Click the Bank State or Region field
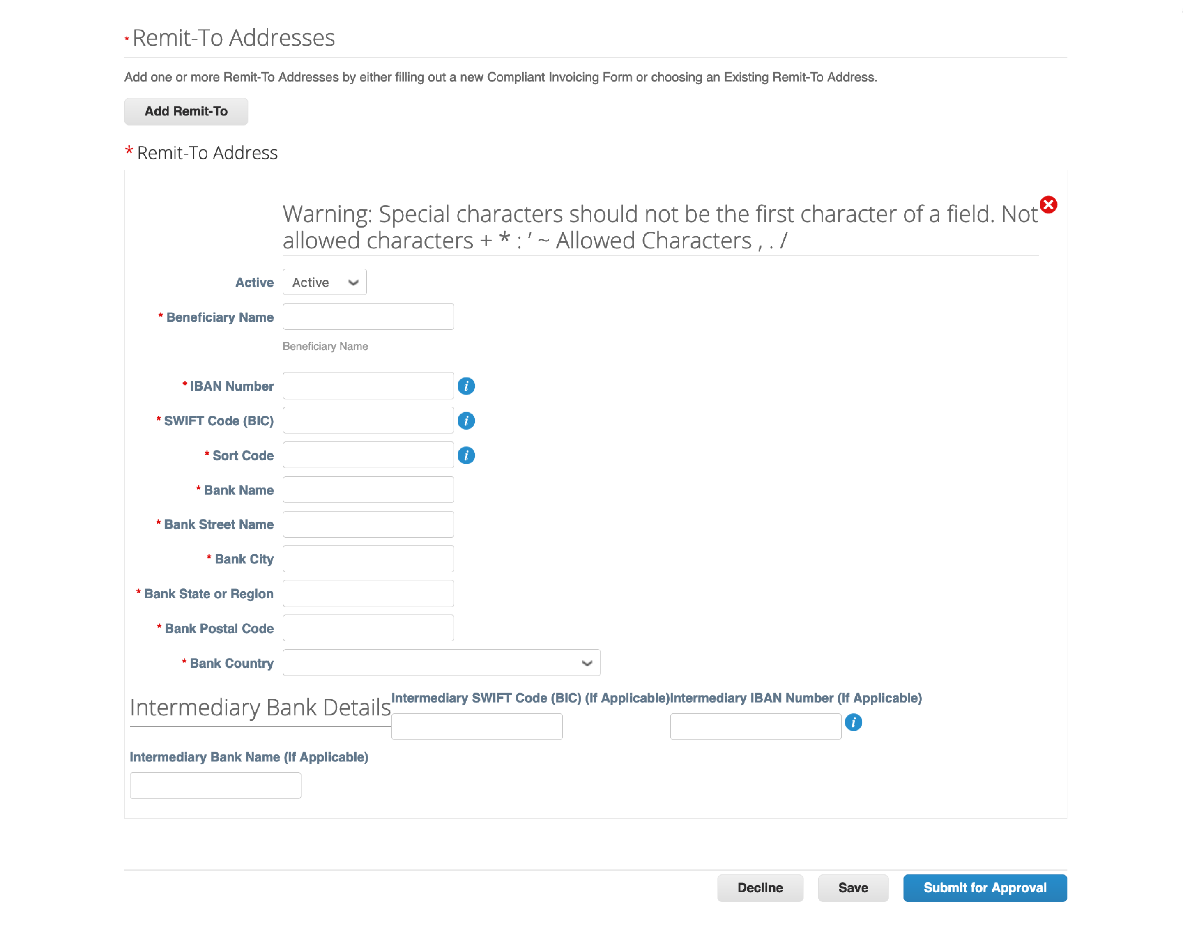This screenshot has width=1183, height=933. tap(368, 593)
